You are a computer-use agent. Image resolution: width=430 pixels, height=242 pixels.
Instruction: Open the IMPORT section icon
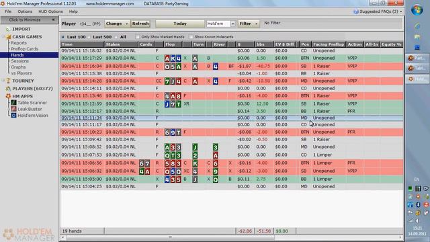(x=8, y=29)
